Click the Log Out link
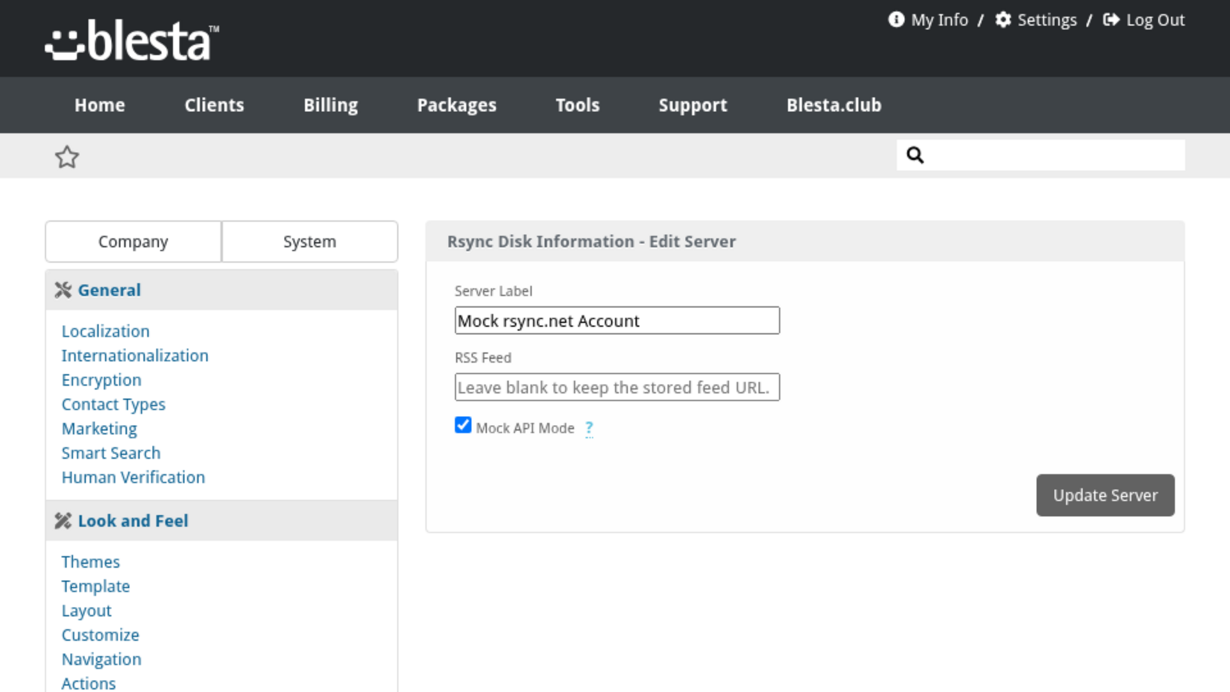 click(1155, 20)
